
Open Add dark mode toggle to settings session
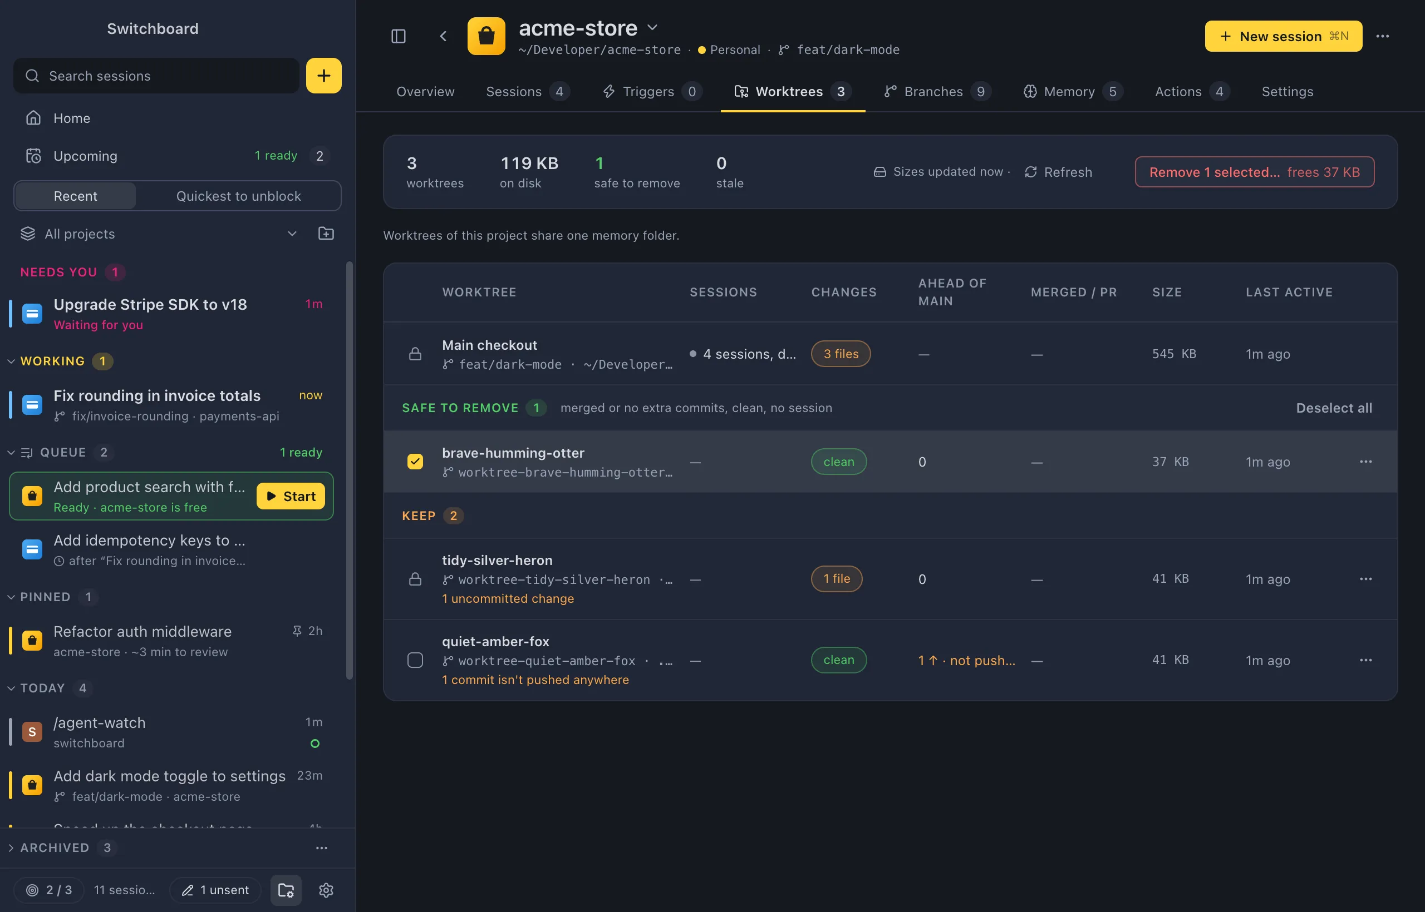(x=172, y=785)
